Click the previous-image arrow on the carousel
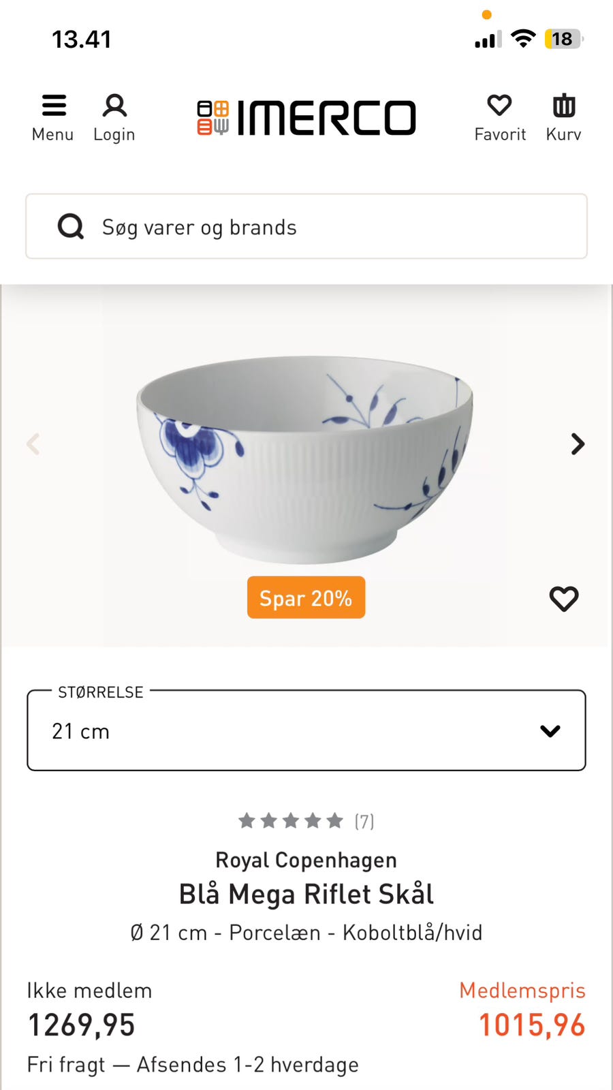 34,444
